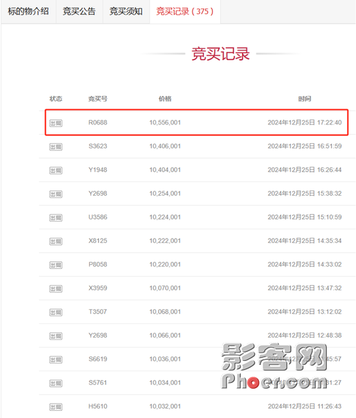Click the 价格 column header
The height and width of the screenshot is (418, 356).
point(165,99)
